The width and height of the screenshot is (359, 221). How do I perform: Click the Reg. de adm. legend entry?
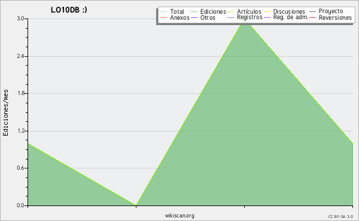tap(286, 17)
